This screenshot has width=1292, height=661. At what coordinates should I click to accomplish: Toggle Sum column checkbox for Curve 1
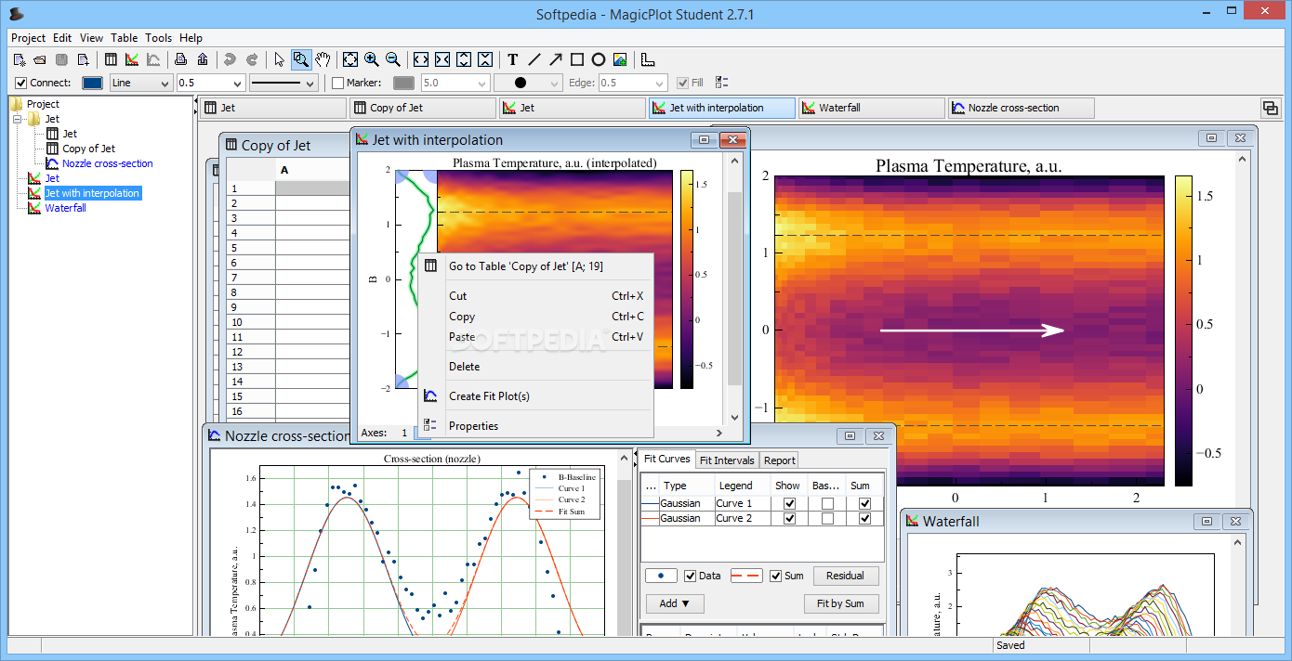pos(865,503)
